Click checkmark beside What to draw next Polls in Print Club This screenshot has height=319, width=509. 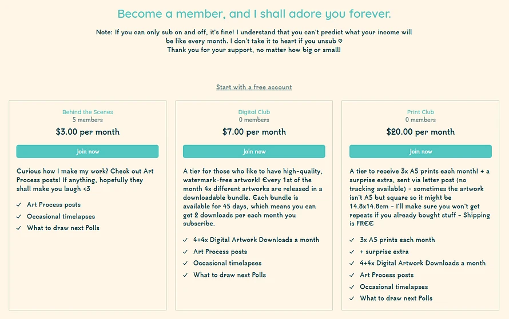pyautogui.click(x=352, y=298)
